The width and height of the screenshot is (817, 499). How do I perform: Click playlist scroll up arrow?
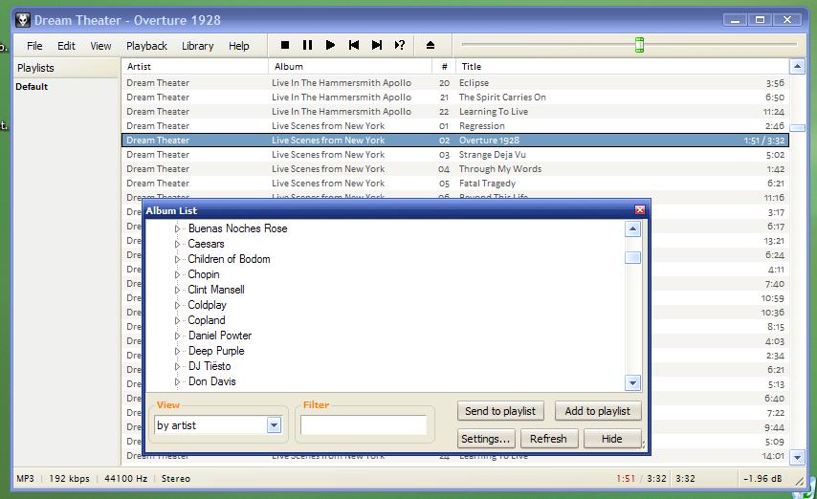797,66
